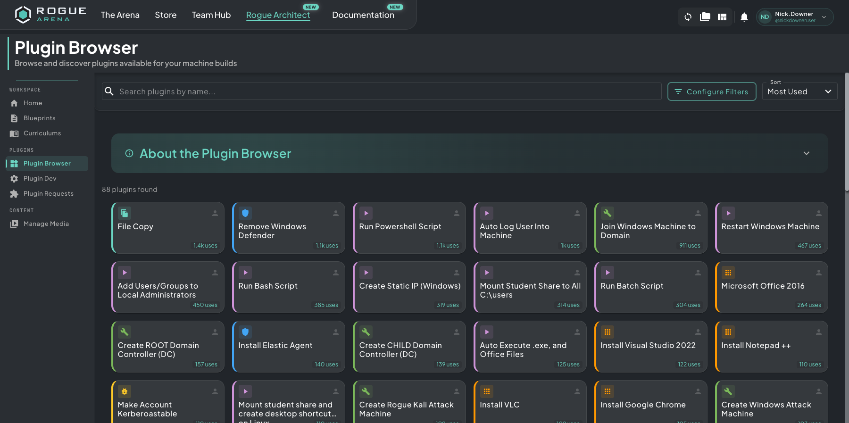Click the Install VLC grid icon
This screenshot has width=849, height=423.
487,391
